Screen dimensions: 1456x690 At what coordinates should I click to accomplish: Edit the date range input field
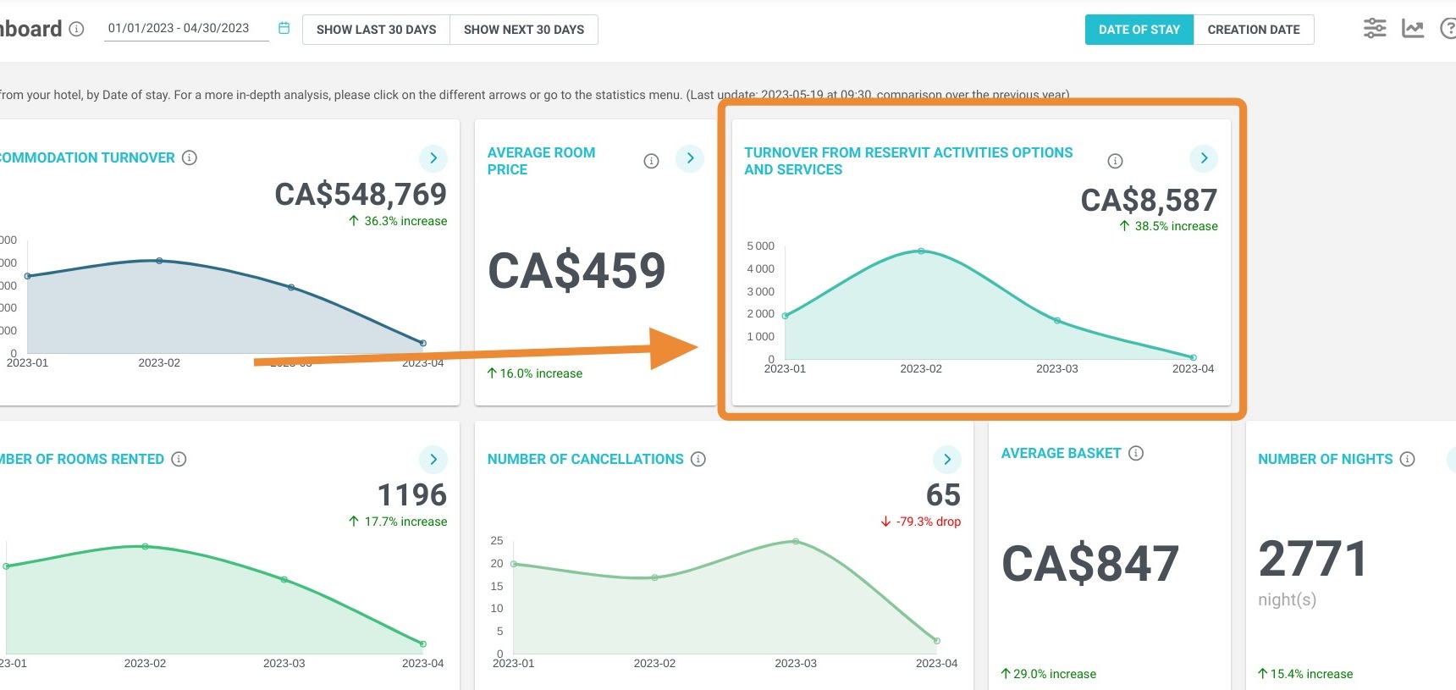[x=186, y=28]
